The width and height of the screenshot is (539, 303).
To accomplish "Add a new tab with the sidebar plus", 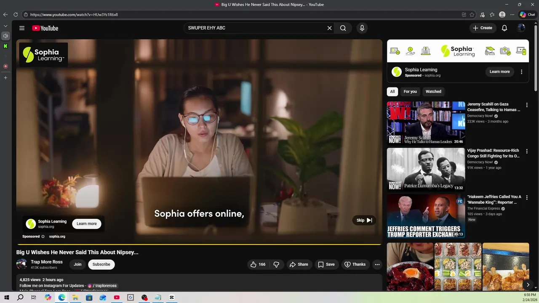I will coord(5,77).
